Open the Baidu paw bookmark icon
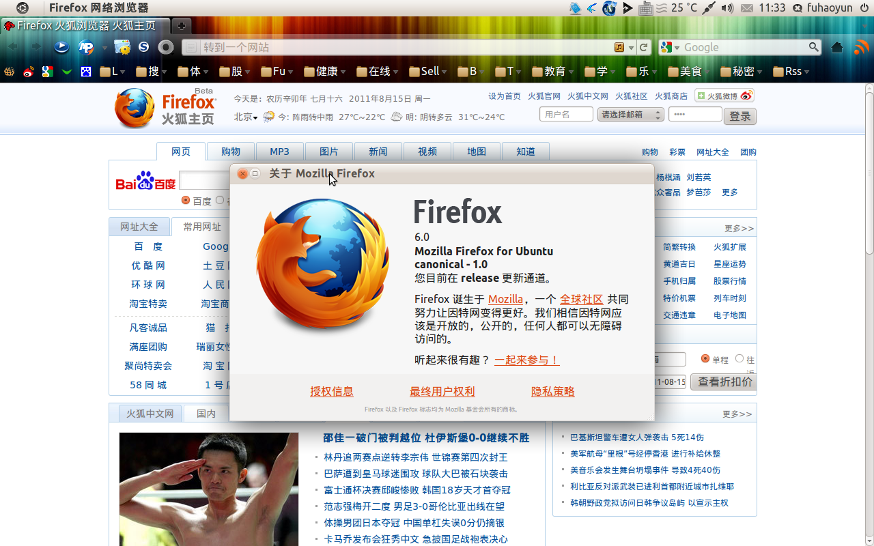 (x=86, y=71)
